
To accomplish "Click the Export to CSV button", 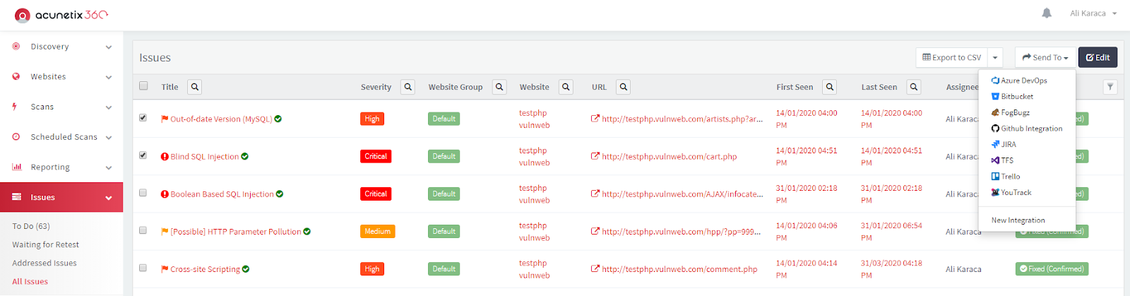I will [x=951, y=58].
